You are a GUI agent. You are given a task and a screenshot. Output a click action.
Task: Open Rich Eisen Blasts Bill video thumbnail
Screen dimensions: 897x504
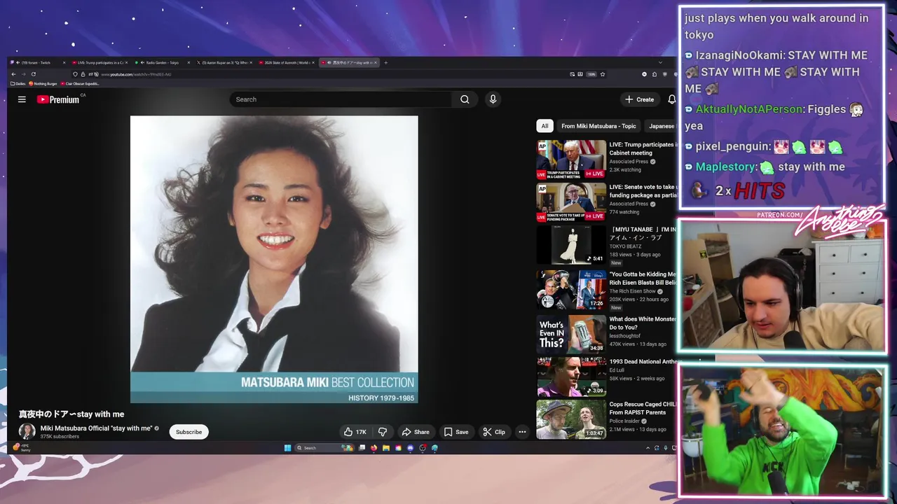(x=571, y=290)
